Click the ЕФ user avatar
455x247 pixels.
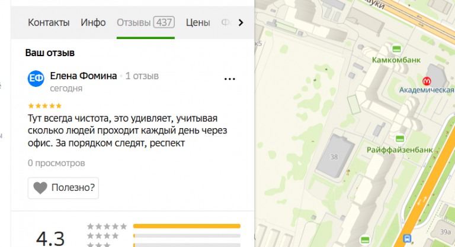point(36,79)
